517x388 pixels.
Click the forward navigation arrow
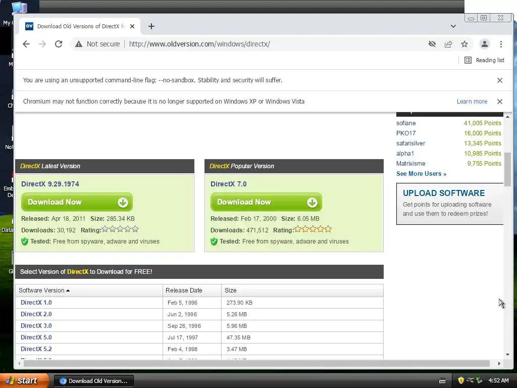42,44
